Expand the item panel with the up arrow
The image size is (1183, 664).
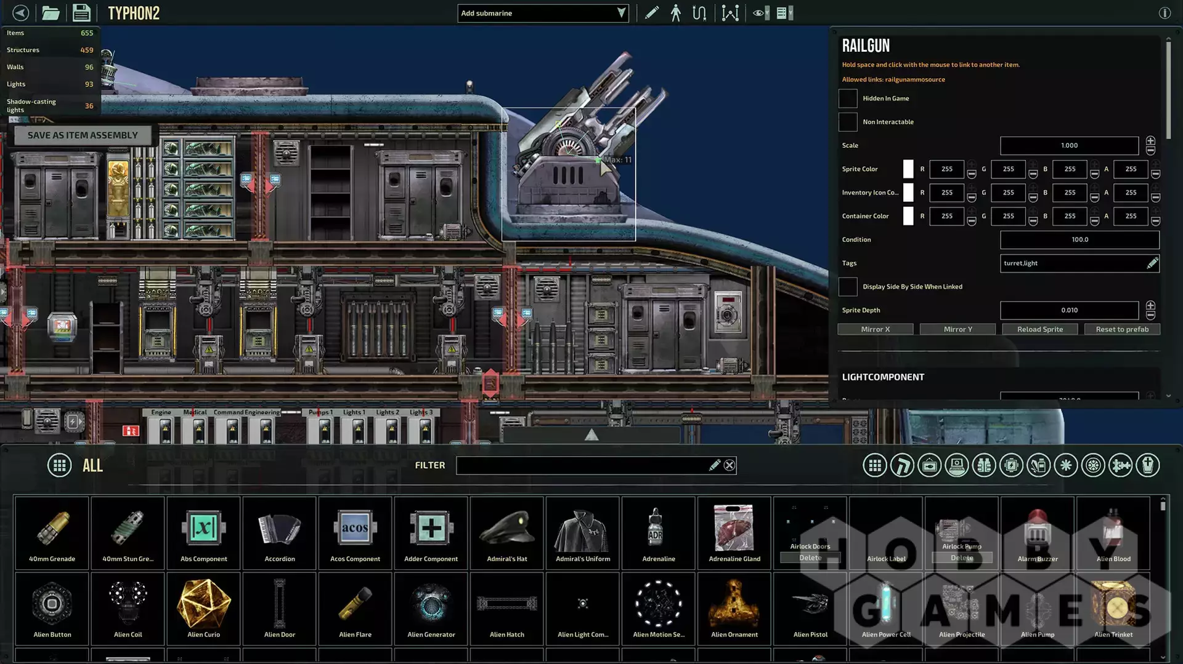[591, 435]
